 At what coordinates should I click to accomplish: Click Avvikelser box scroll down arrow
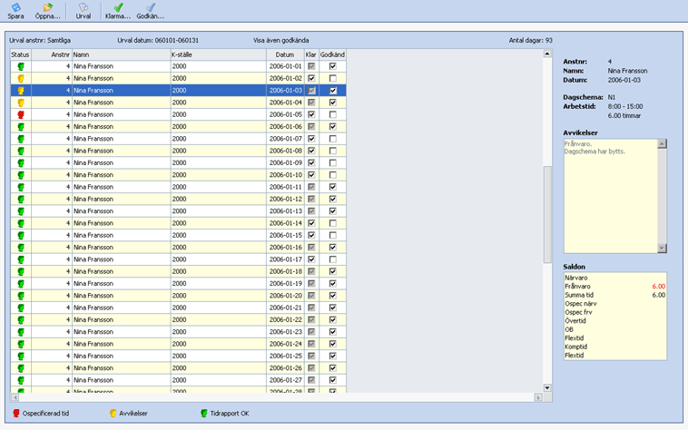(x=662, y=248)
